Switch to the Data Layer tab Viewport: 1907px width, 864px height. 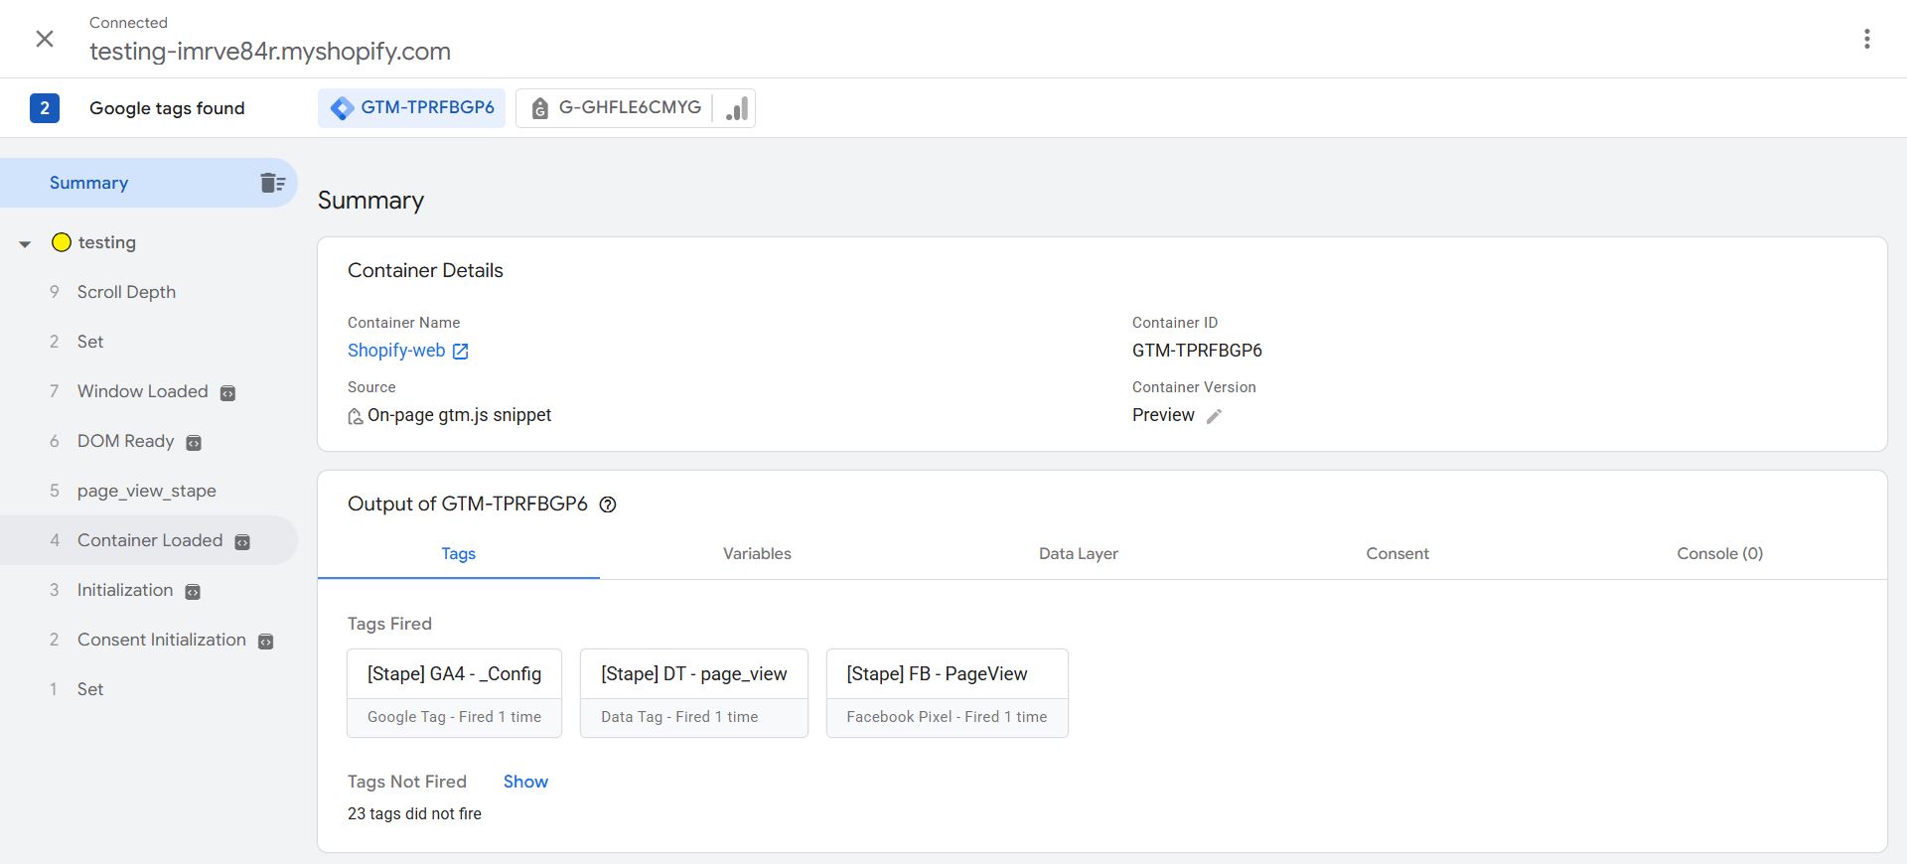coord(1079,554)
